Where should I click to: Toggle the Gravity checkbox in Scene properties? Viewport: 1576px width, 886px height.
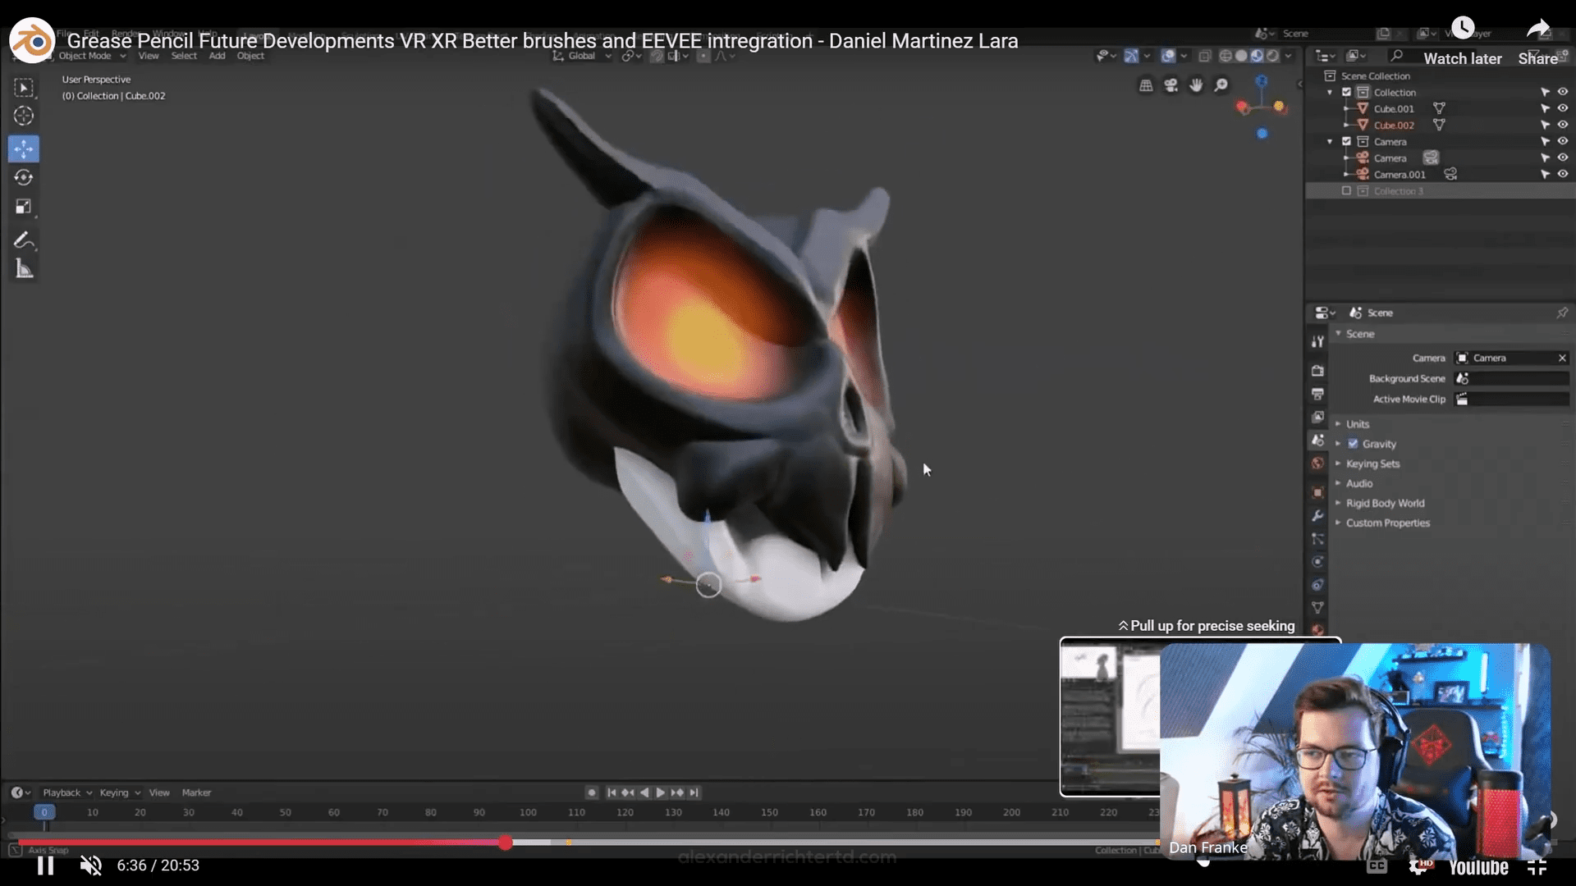pos(1353,444)
